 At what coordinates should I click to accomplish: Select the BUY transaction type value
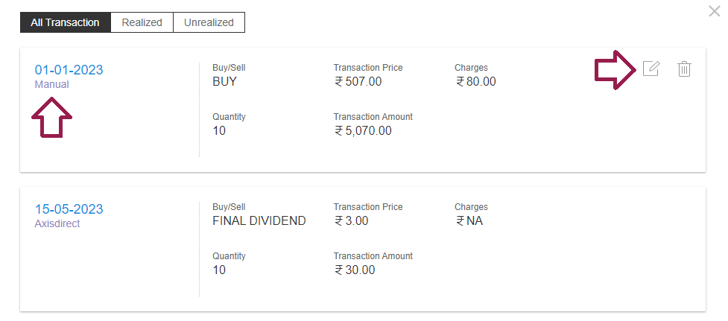pos(225,82)
